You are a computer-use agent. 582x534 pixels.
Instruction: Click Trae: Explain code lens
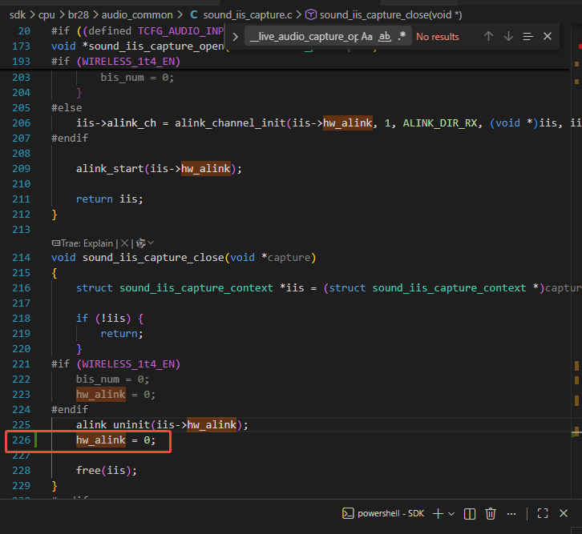pyautogui.click(x=83, y=243)
